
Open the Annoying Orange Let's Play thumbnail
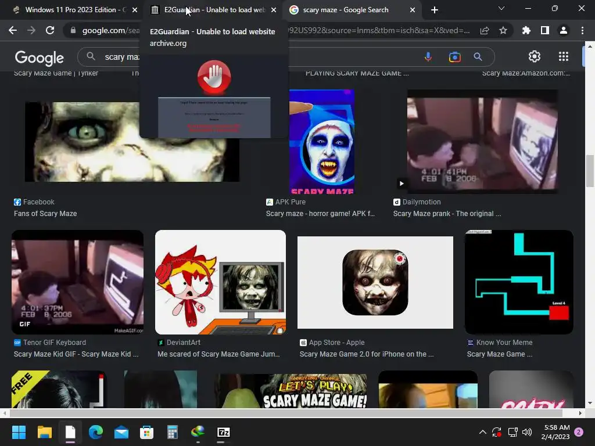click(x=291, y=391)
